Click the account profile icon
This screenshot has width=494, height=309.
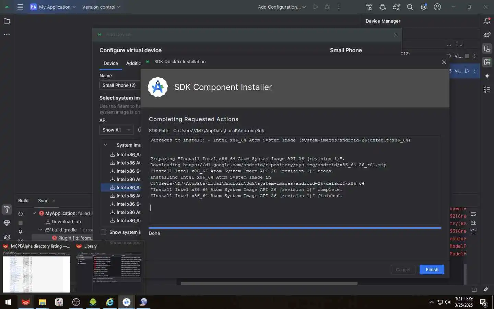[437, 7]
